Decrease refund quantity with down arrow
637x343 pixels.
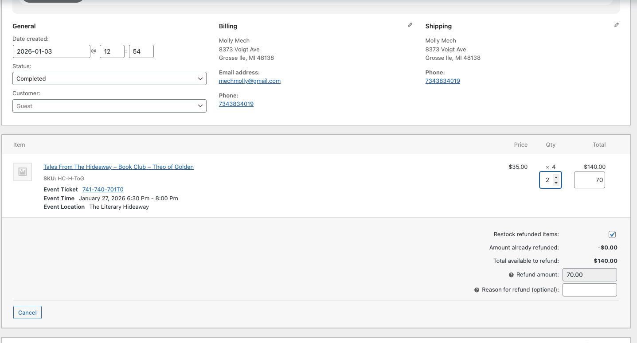coord(556,183)
